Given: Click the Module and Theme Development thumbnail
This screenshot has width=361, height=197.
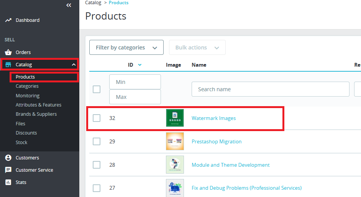Looking at the screenshot, I should click(175, 165).
